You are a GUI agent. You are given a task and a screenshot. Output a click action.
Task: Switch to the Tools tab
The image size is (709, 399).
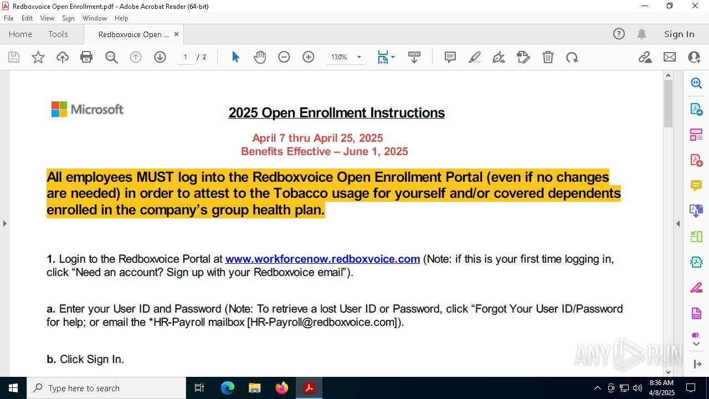tap(58, 34)
